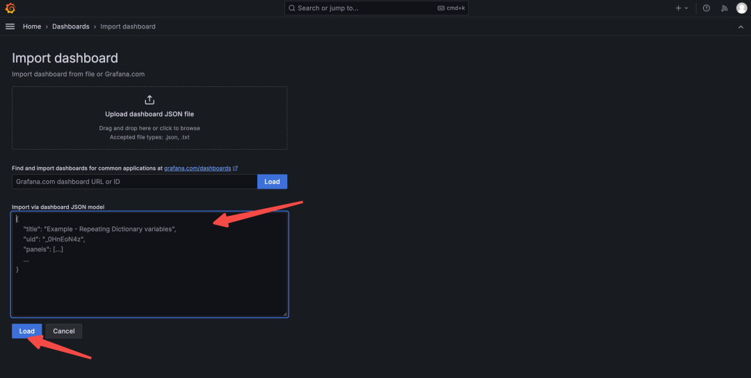Click Upload dashboard JSON file area
The width and height of the screenshot is (751, 378).
pos(150,118)
